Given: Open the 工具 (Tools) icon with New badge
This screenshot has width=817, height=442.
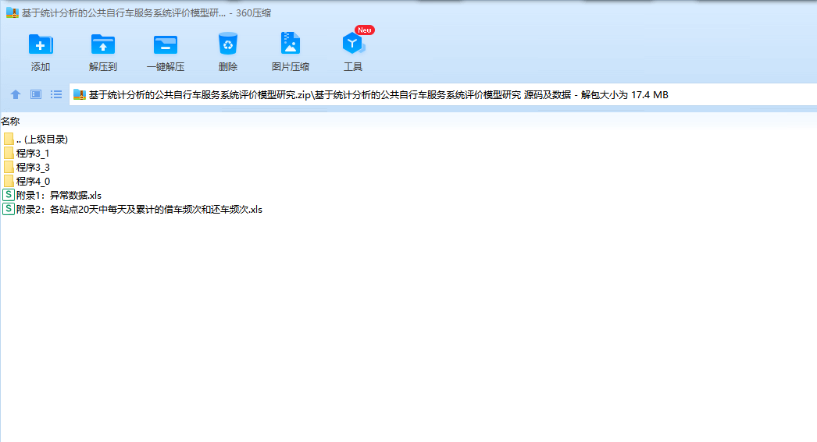Looking at the screenshot, I should point(353,44).
